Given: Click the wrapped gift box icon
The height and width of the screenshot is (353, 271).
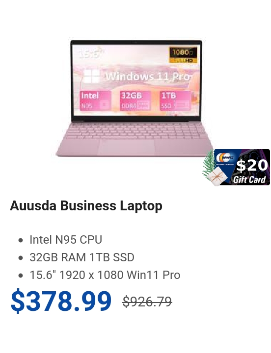Looking at the screenshot, I should click(217, 176).
